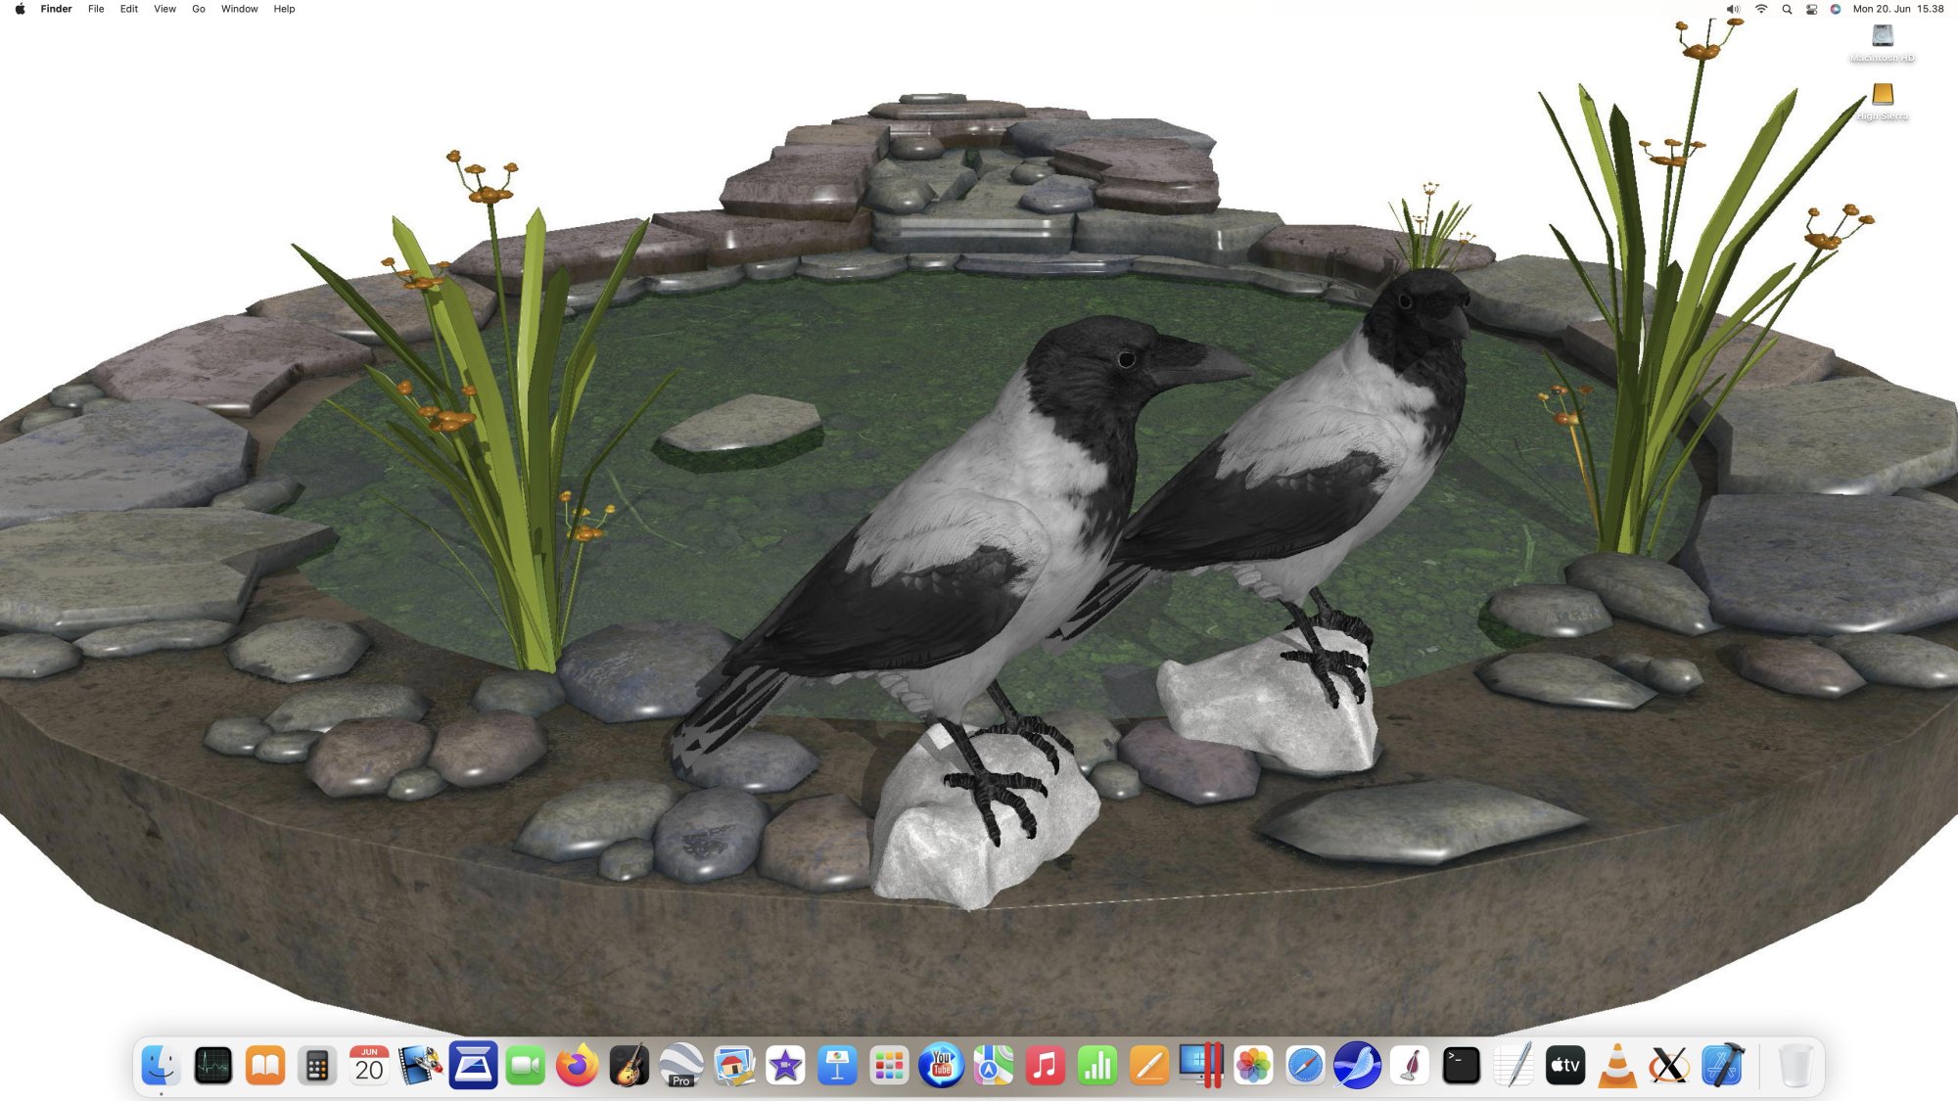Launch Google Earth Pro
The height and width of the screenshot is (1101, 1958).
coord(680,1065)
